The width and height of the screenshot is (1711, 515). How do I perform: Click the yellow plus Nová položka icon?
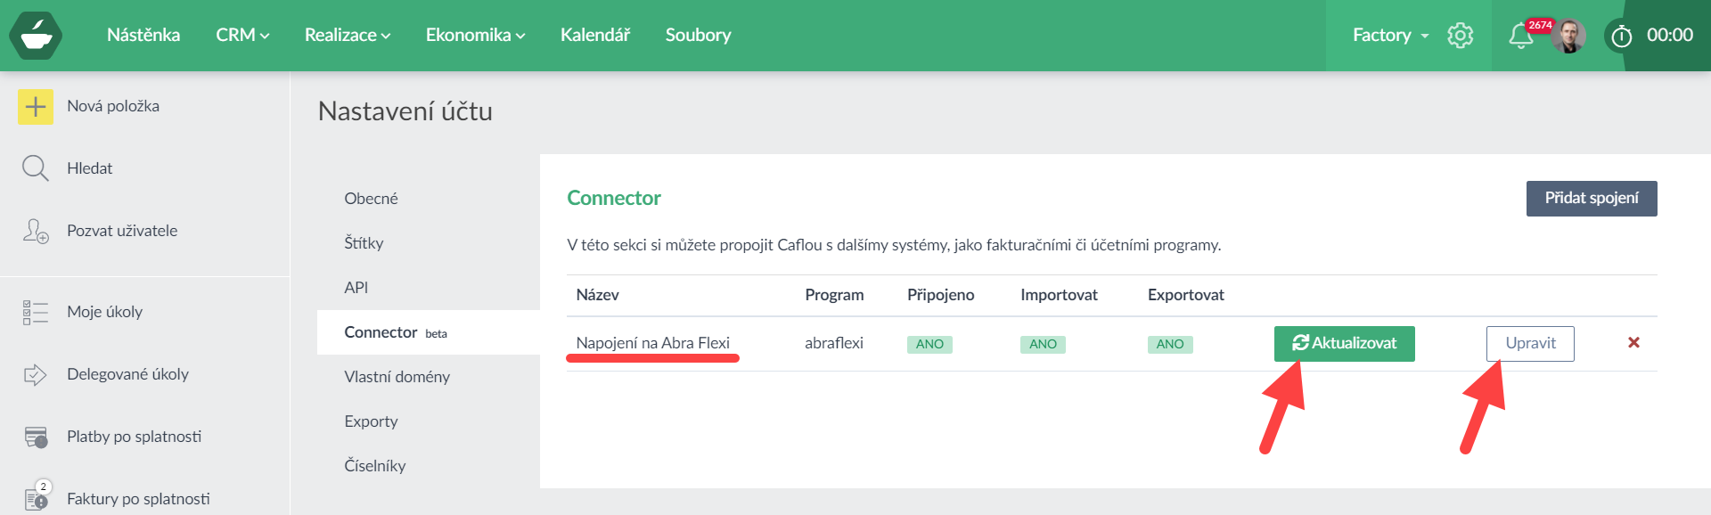[x=36, y=107]
